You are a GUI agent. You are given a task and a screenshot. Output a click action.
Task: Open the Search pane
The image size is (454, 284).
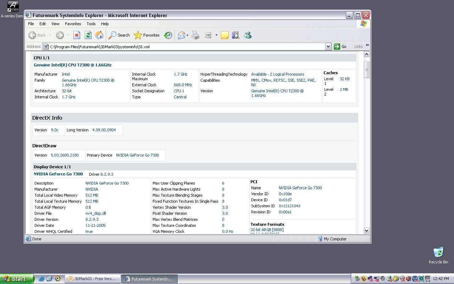click(x=119, y=35)
